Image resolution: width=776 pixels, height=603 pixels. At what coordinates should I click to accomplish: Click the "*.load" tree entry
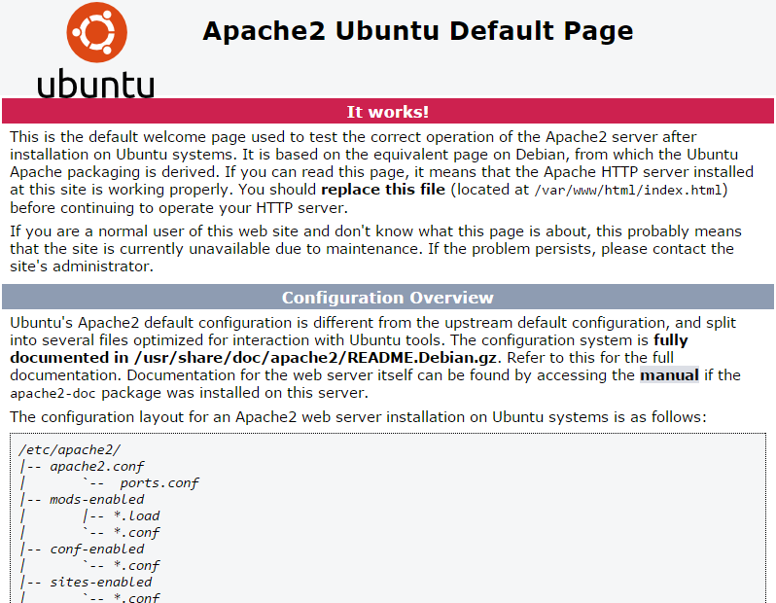point(136,515)
